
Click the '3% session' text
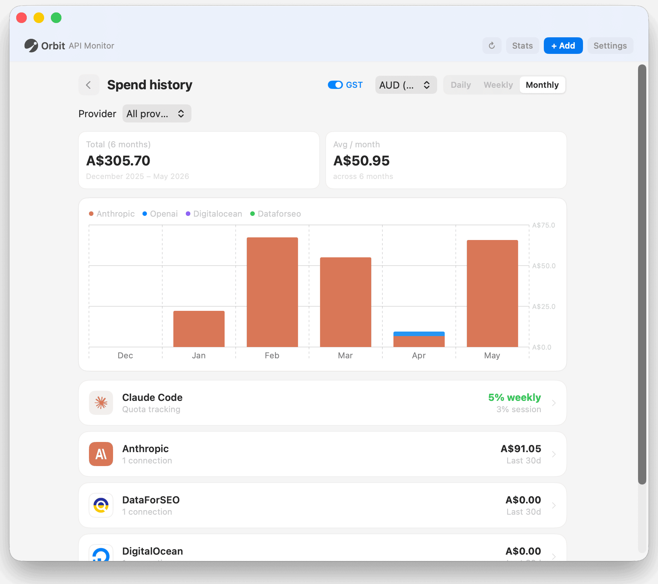[519, 409]
